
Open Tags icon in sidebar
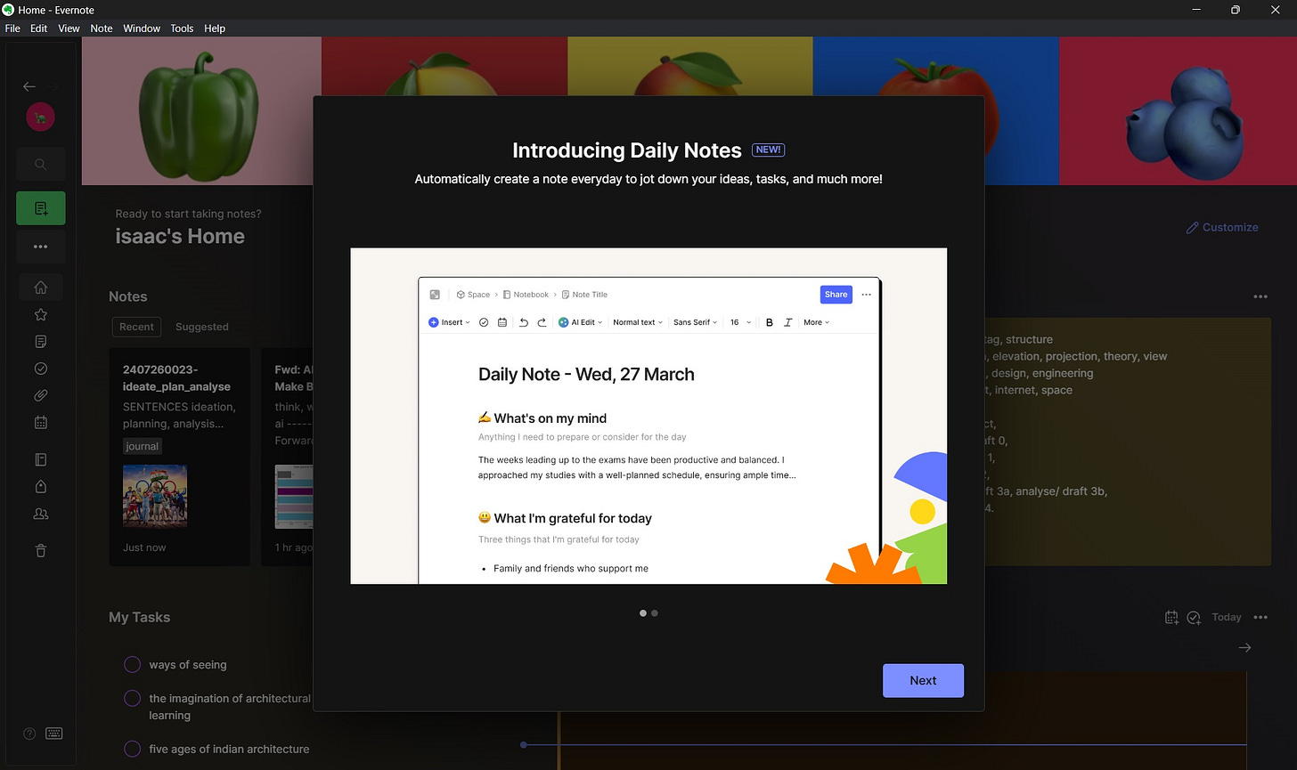coord(40,487)
